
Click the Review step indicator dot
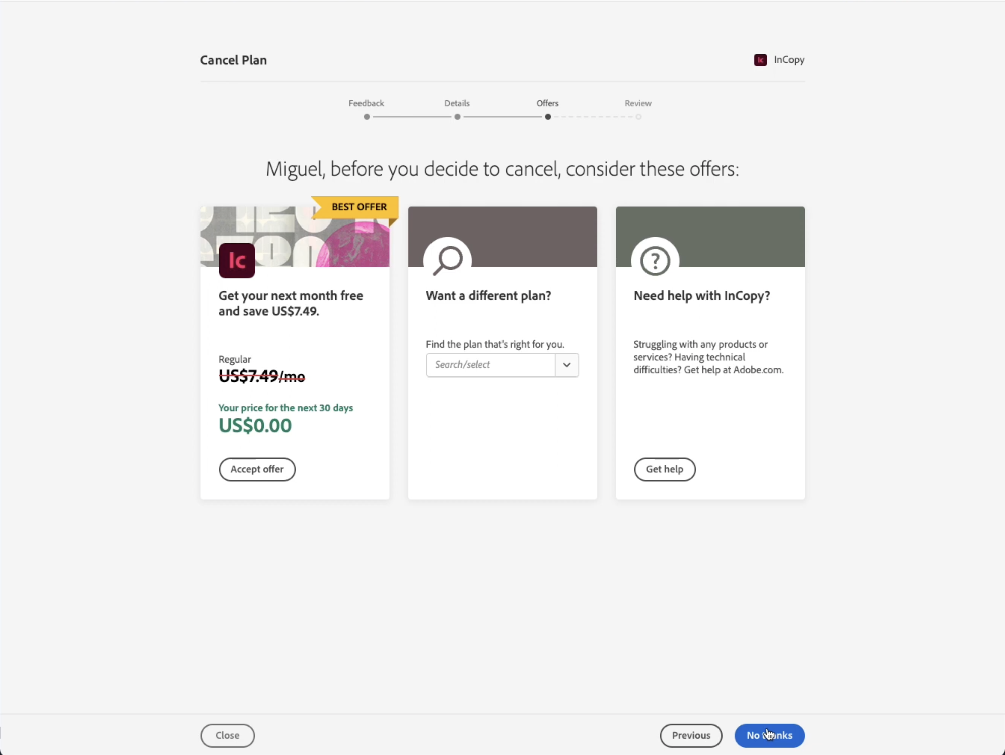638,117
